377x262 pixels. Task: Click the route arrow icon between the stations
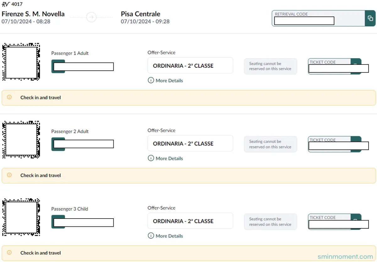click(x=91, y=17)
